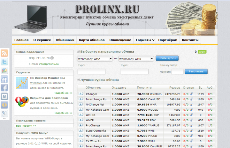This screenshot has height=148, width=230.
Task: Click the Google Buzz sidebar icon
Action: [x=4, y=70]
